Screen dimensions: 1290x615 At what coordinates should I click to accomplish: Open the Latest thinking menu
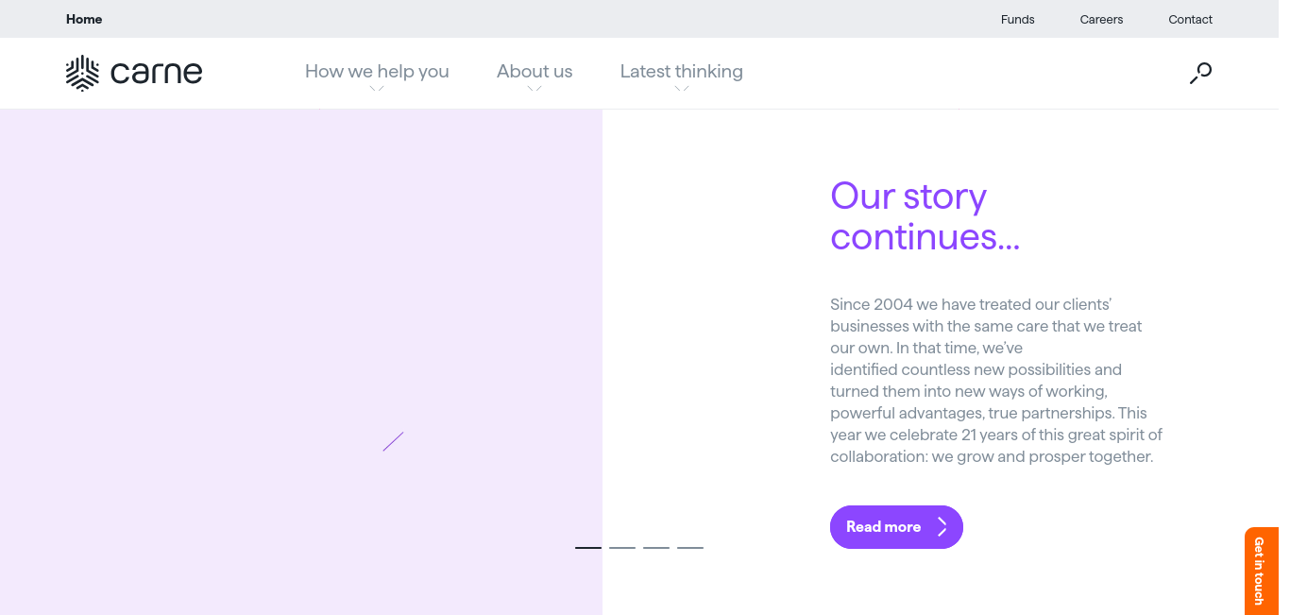coord(682,72)
